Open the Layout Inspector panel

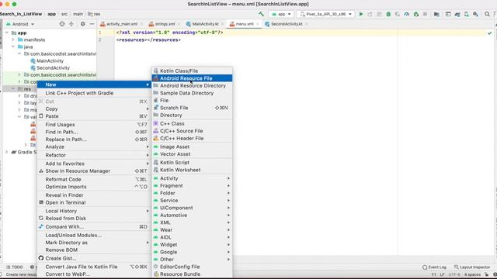tap(472, 267)
